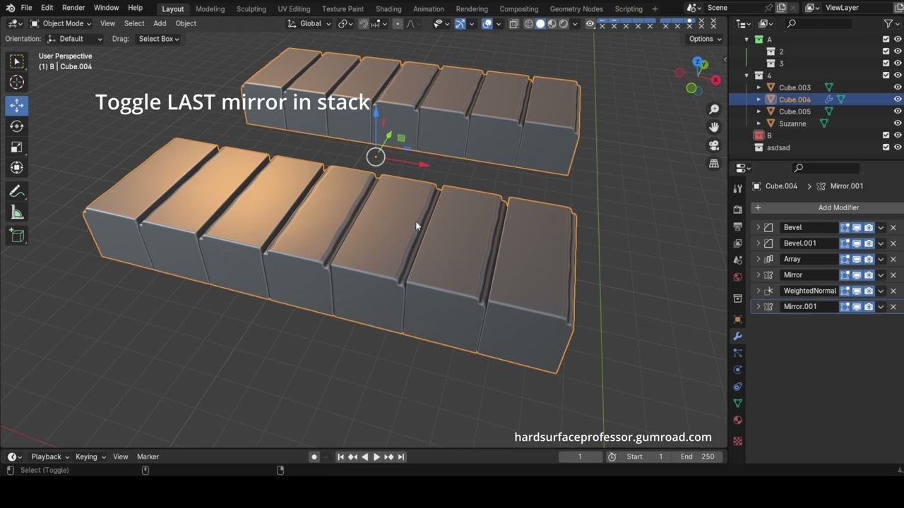Viewport: 904px width, 508px height.
Task: Uncheck collection A exclude checkbox
Action: click(886, 40)
